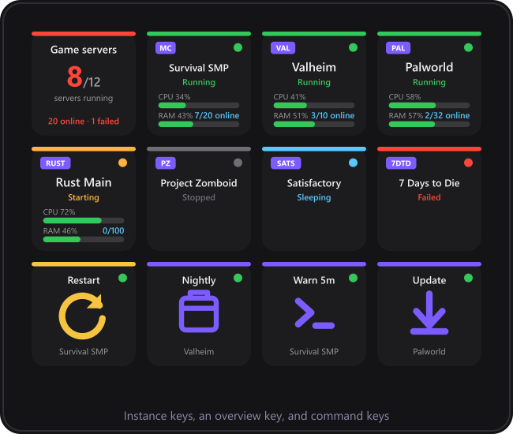Click the Update command label
This screenshot has height=434, width=513.
(x=429, y=281)
